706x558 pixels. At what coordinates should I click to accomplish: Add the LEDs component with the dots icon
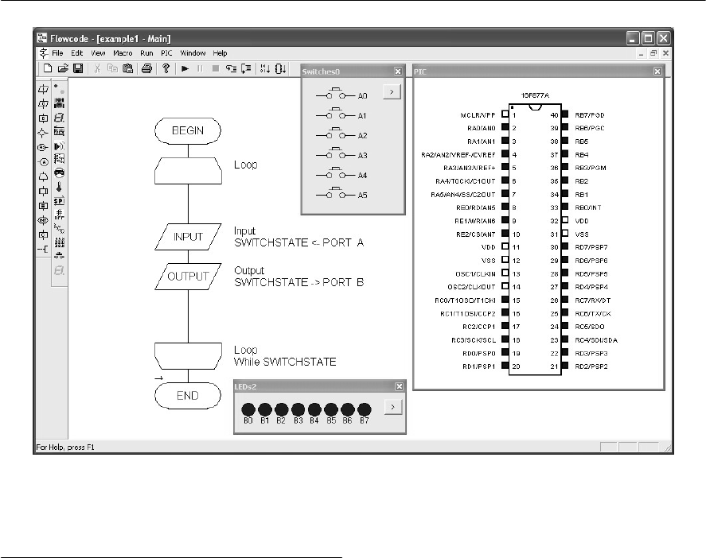[x=59, y=88]
